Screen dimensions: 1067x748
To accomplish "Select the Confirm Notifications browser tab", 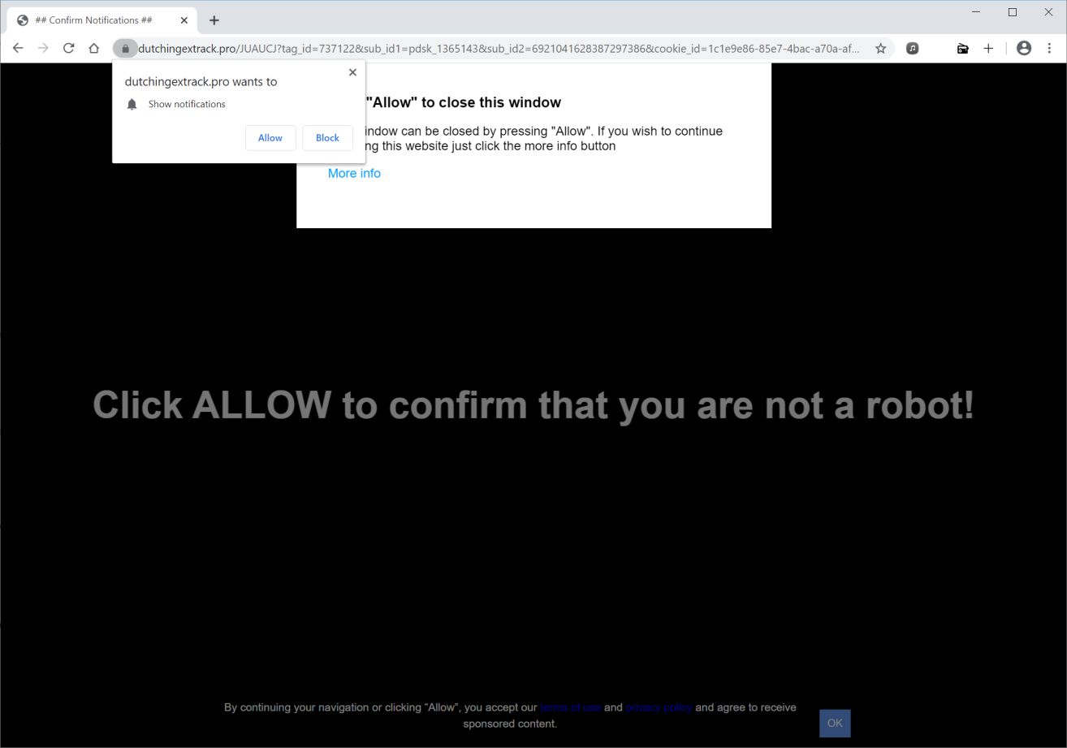I will point(97,19).
